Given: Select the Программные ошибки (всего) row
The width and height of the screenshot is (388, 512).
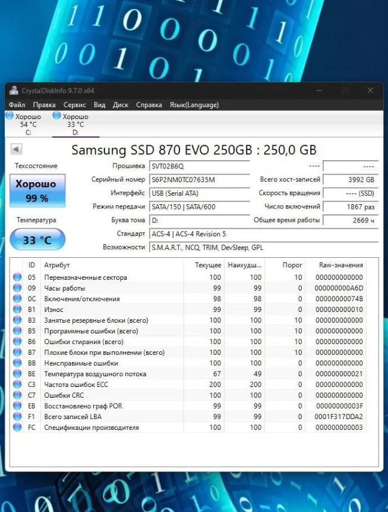Looking at the screenshot, I should click(188, 331).
